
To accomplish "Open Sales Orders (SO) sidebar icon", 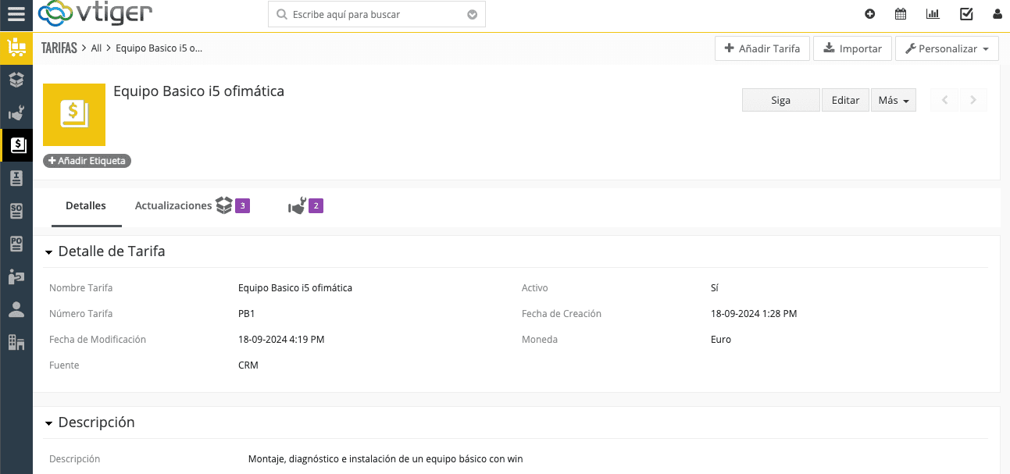I will [x=16, y=211].
